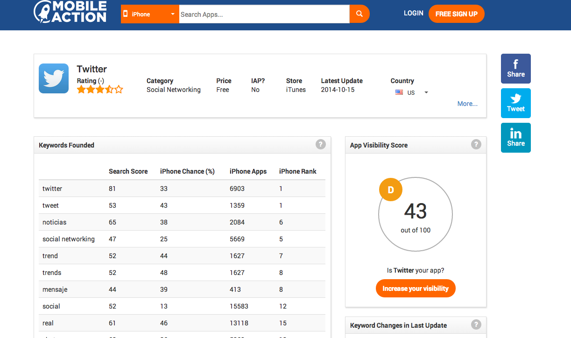The height and width of the screenshot is (338, 571).
Task: Open help for Keyword Changes panel
Action: click(476, 324)
